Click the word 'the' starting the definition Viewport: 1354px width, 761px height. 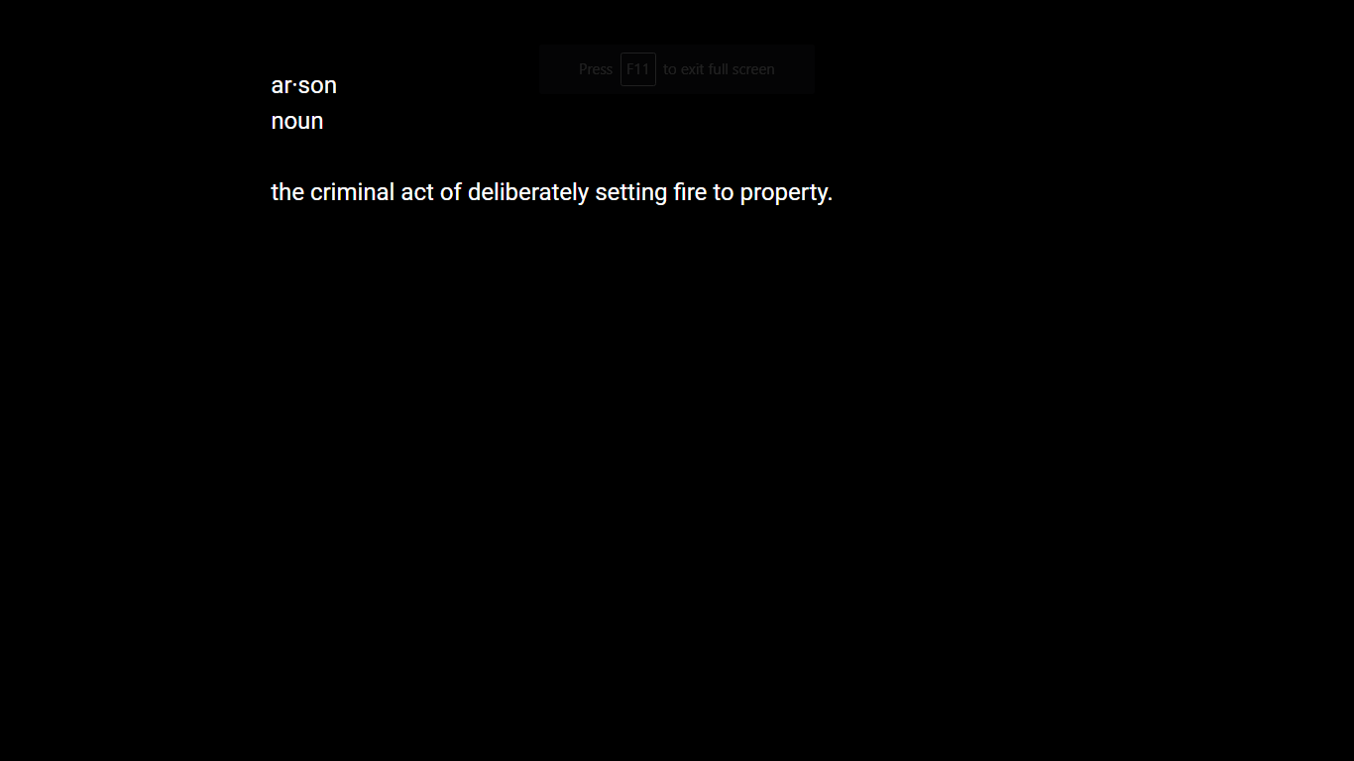[x=287, y=192]
